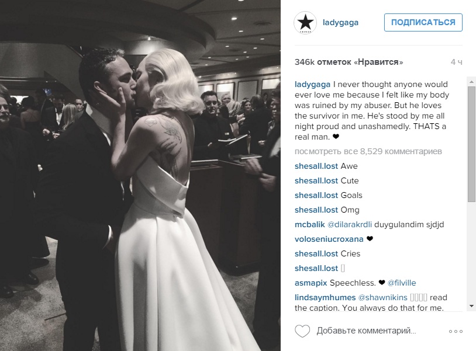
Task: Open the ladygaga username in the header
Action: point(340,22)
